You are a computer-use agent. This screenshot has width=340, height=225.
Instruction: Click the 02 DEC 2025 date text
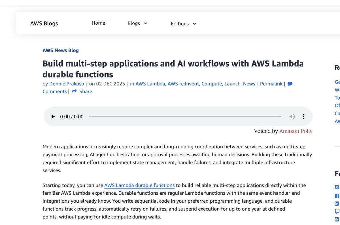[111, 84]
